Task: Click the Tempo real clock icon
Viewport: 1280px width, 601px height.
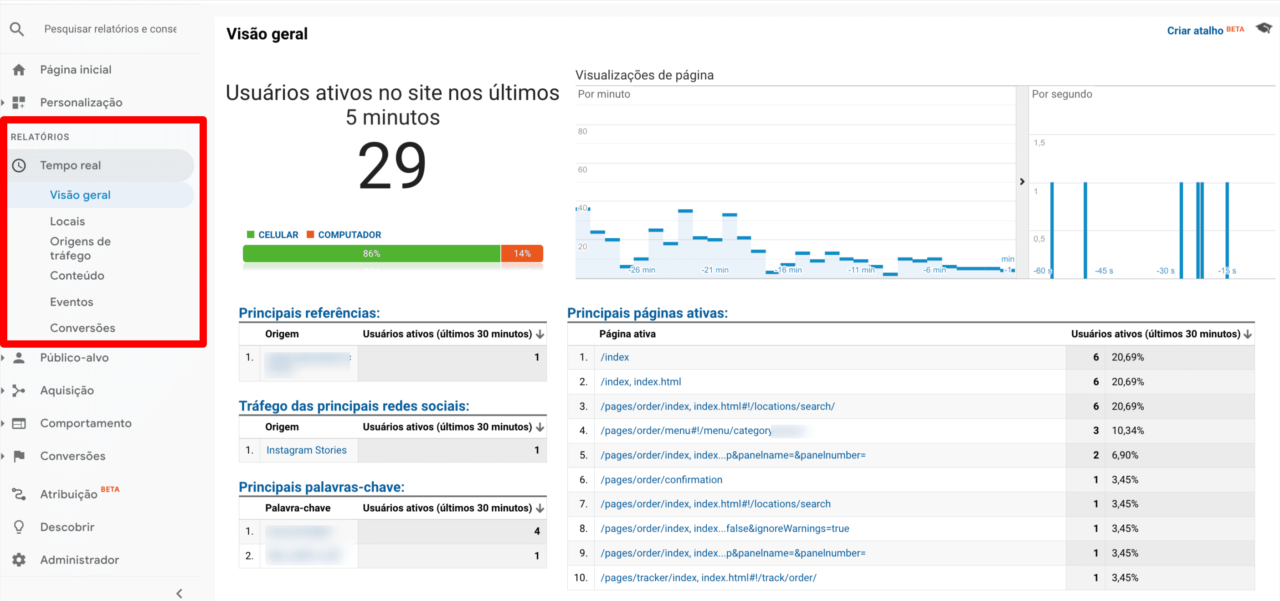Action: tap(19, 165)
